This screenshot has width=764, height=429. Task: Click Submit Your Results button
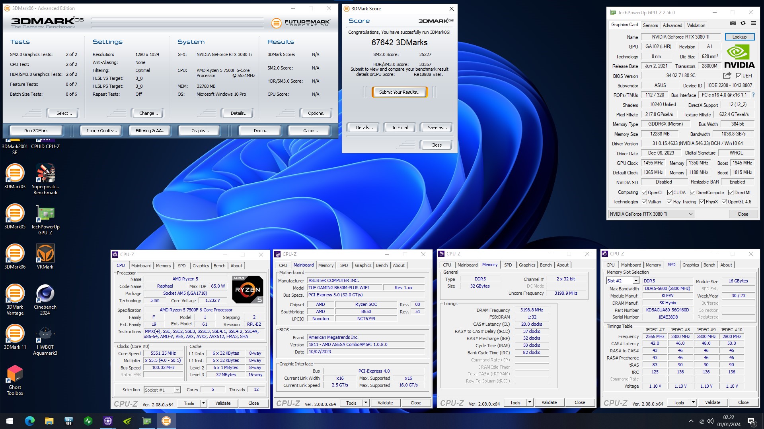coord(400,92)
